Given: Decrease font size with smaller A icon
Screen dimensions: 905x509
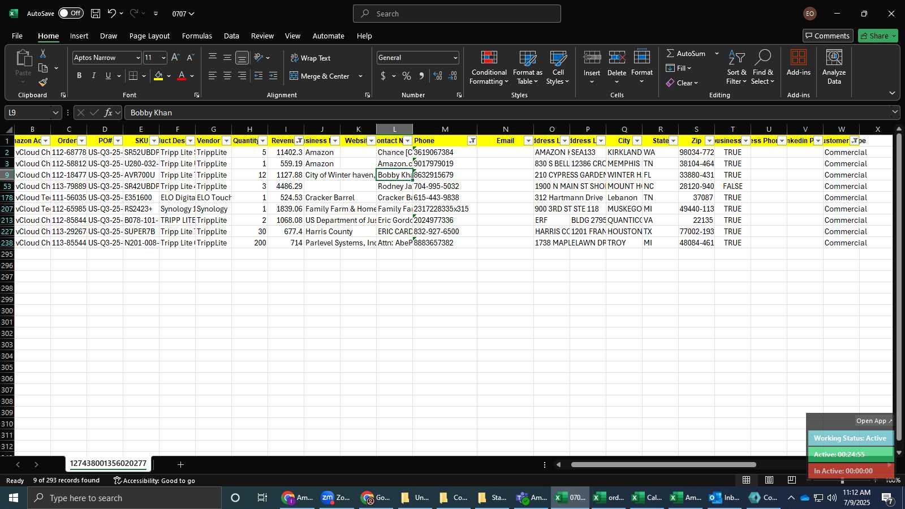Looking at the screenshot, I should [190, 58].
